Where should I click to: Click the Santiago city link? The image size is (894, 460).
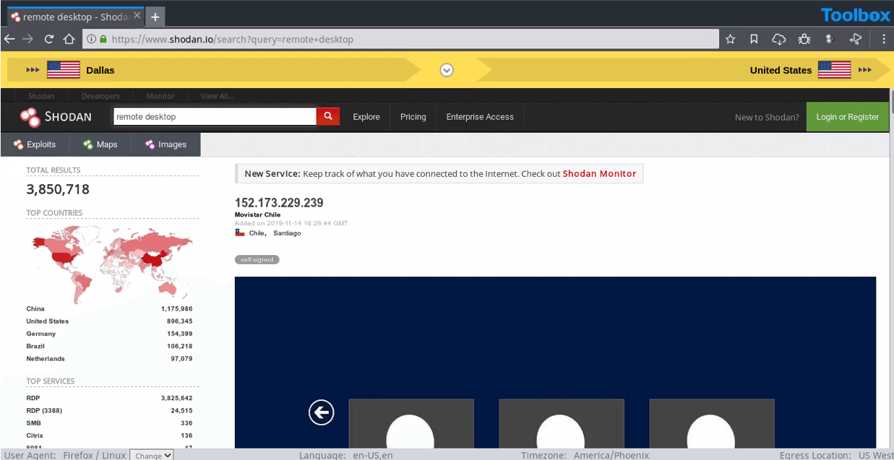[287, 233]
